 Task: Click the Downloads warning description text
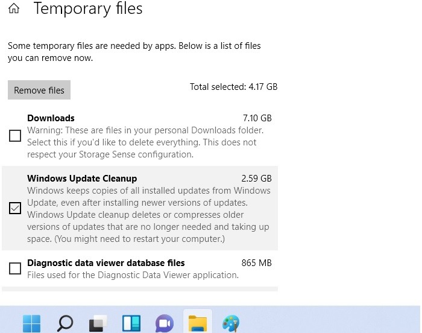tap(145, 142)
